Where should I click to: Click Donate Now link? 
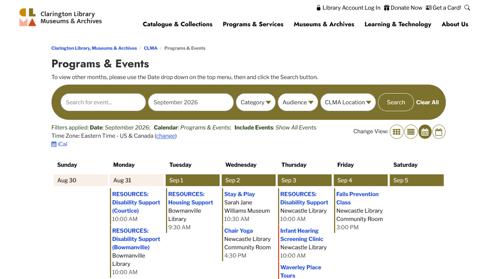(403, 8)
